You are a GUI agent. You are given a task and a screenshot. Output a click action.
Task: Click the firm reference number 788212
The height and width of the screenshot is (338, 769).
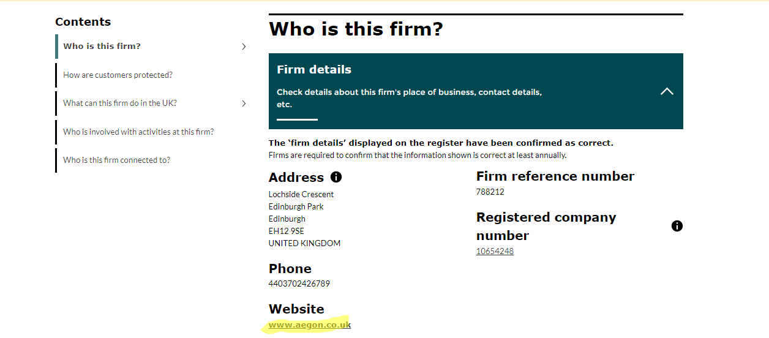(x=490, y=192)
